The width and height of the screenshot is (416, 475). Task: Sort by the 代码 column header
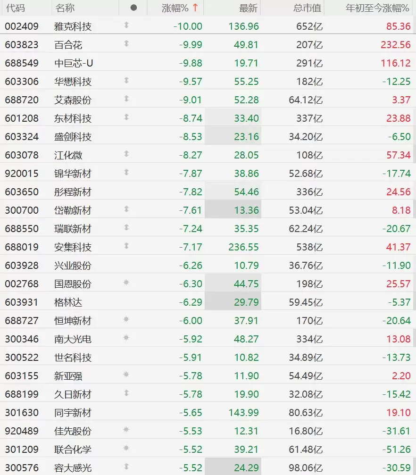tap(16, 8)
